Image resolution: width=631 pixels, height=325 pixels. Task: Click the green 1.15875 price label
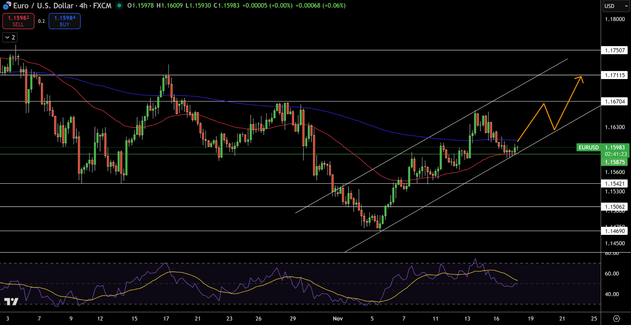coord(615,162)
